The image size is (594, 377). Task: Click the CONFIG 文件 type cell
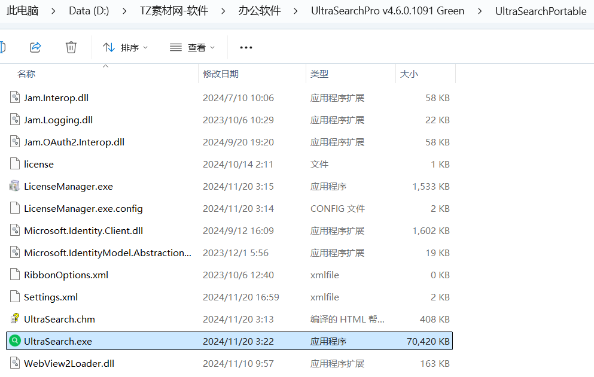[x=337, y=208]
